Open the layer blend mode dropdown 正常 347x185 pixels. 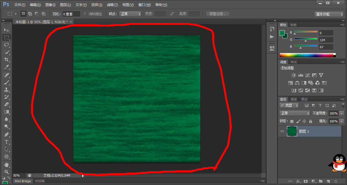pyautogui.click(x=295, y=113)
